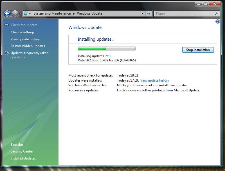Open Change settings link
225x171 pixels.
tap(22, 32)
